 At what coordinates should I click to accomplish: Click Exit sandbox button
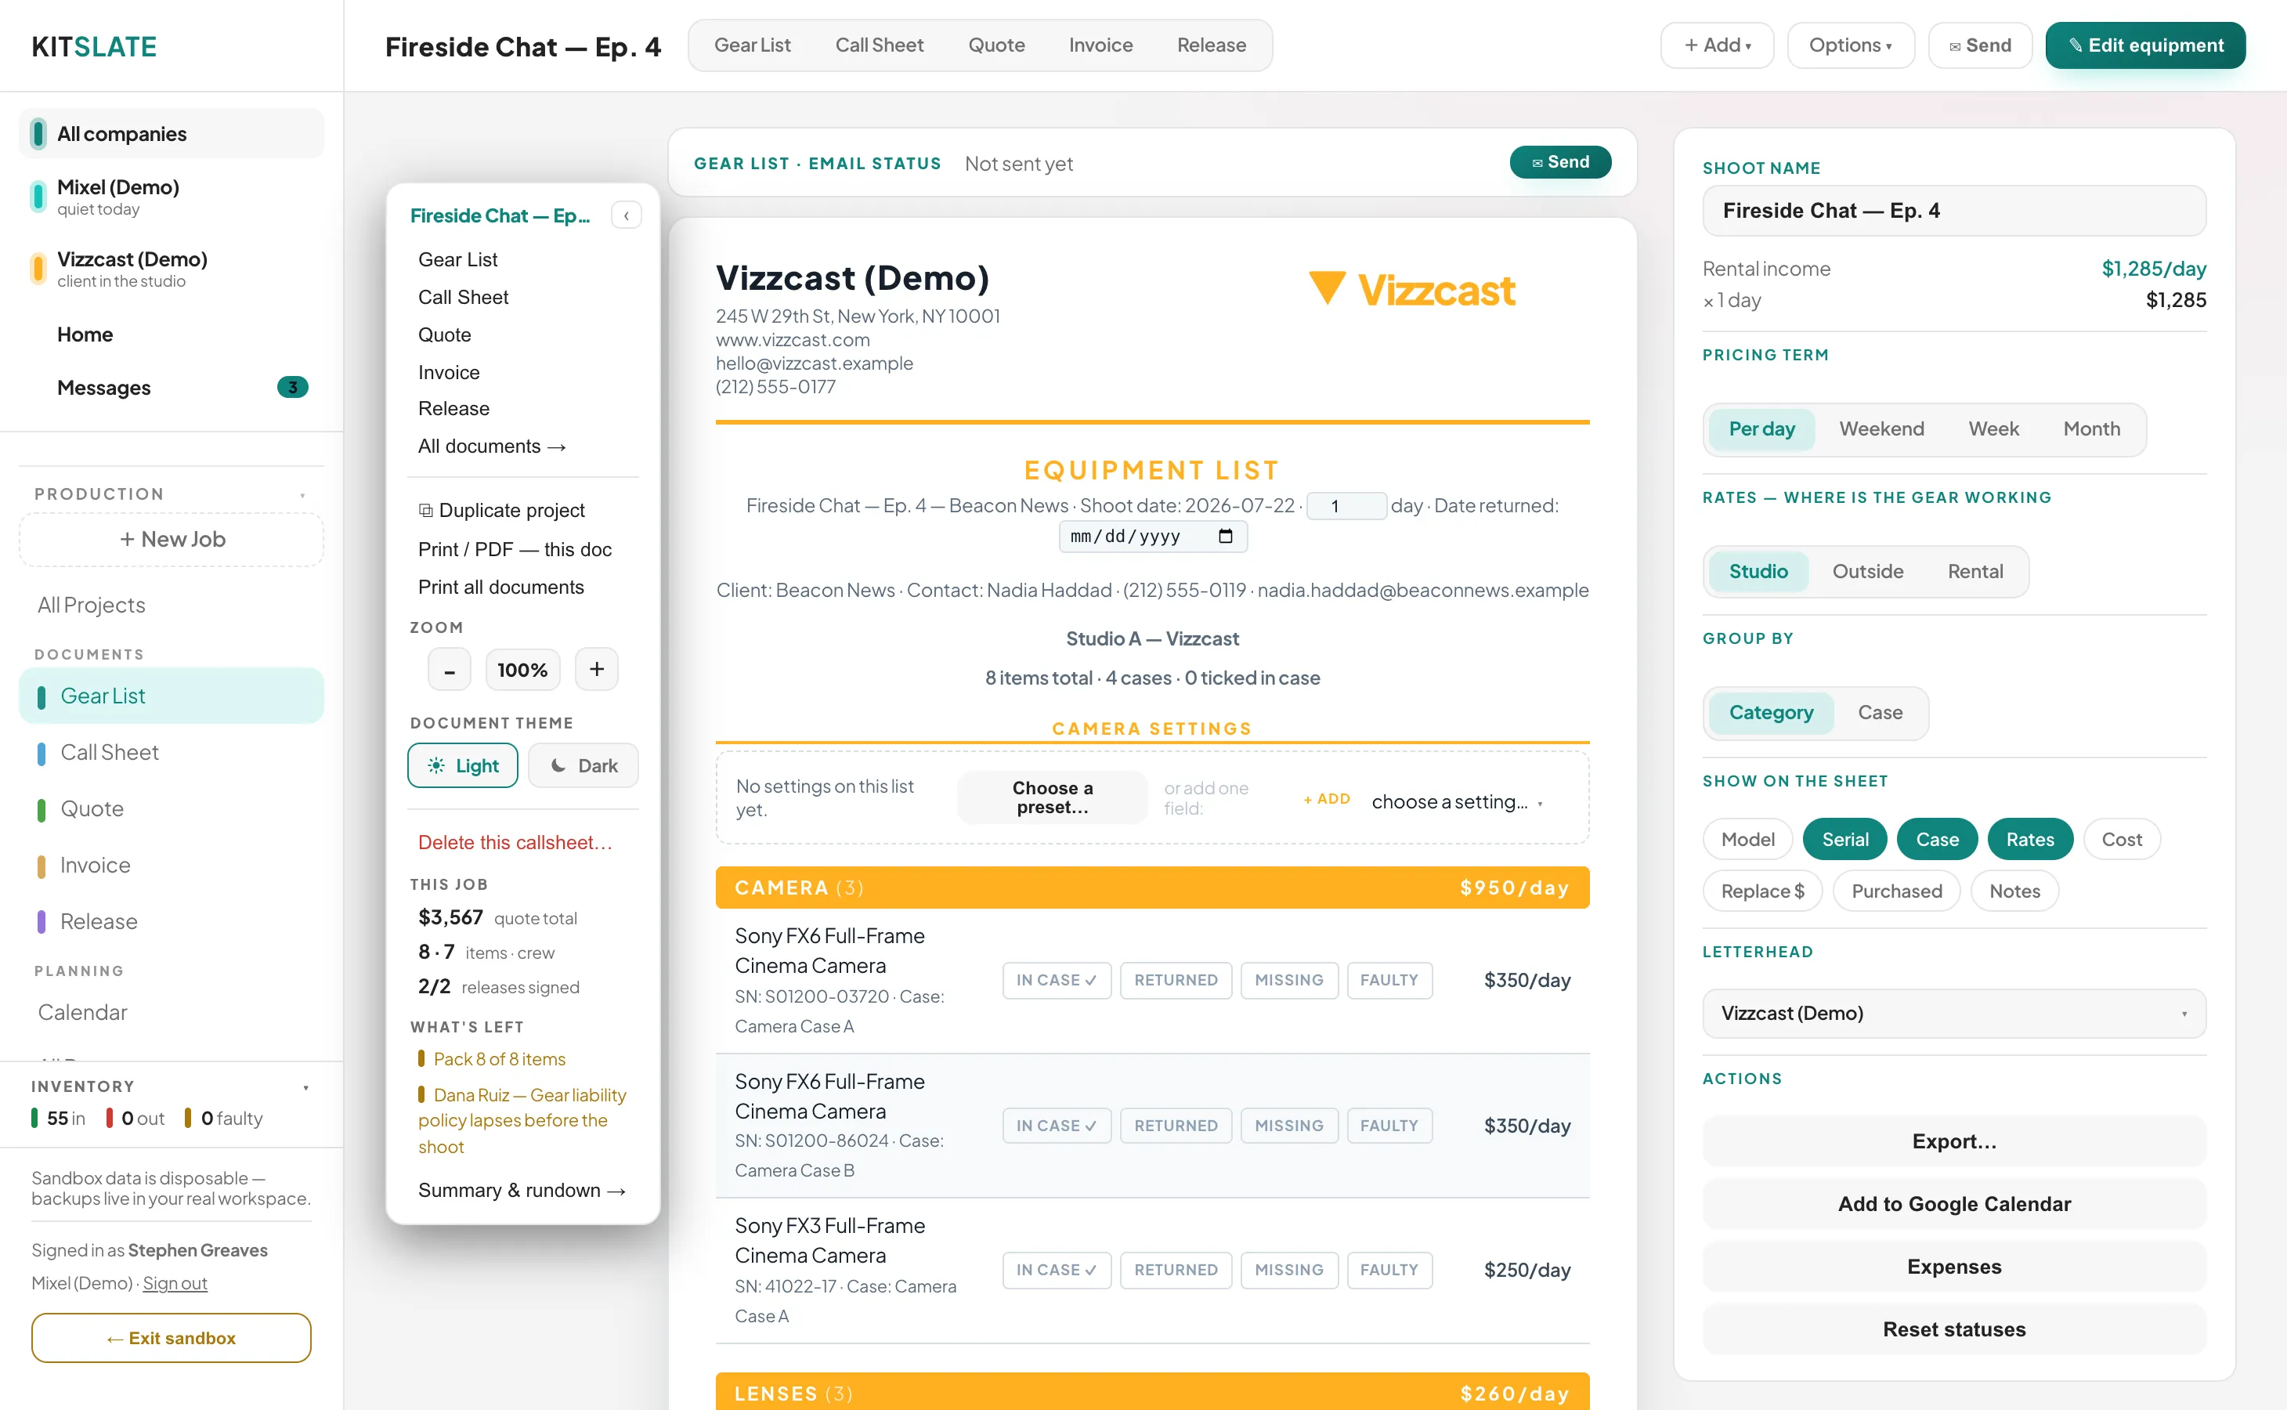point(172,1338)
